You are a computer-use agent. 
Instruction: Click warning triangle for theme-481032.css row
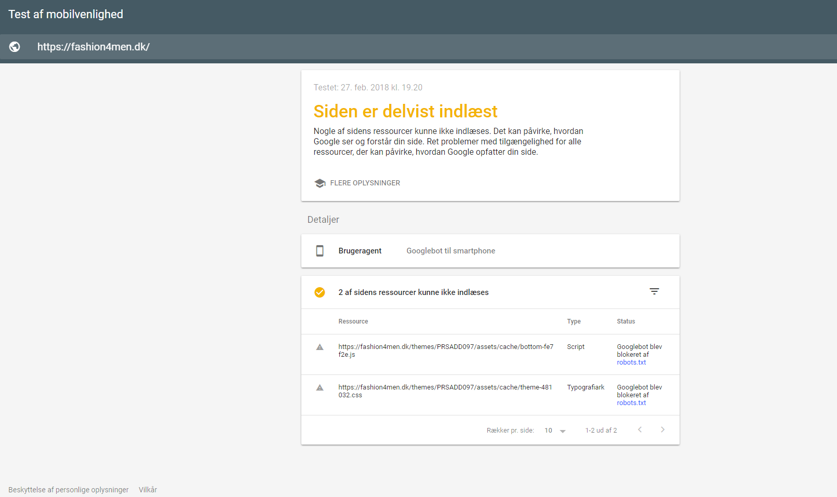[320, 387]
